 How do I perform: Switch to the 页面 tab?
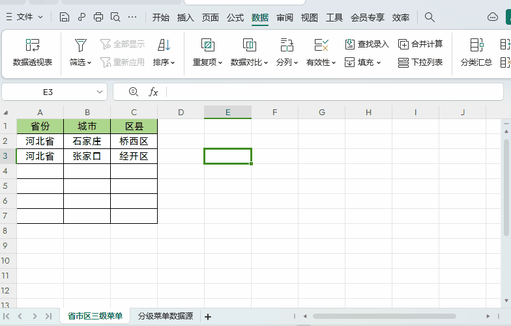point(210,17)
